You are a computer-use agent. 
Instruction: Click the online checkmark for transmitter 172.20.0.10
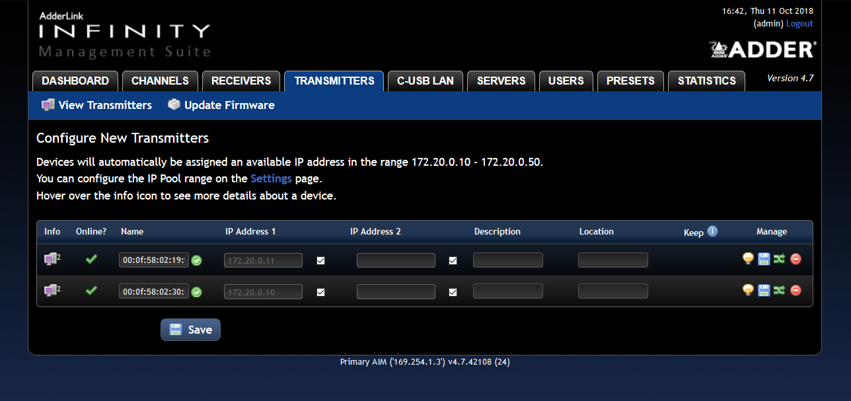[x=91, y=290]
